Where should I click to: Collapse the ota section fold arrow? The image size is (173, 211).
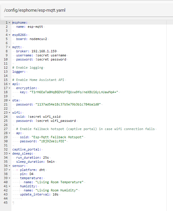coord(10,101)
